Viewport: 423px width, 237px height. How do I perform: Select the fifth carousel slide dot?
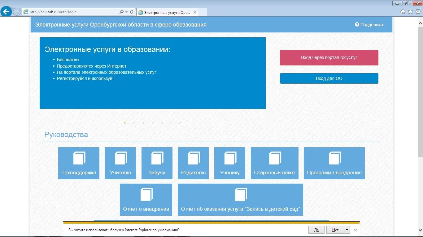162,123
